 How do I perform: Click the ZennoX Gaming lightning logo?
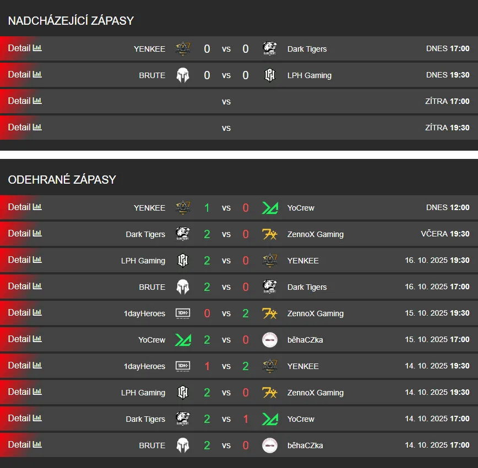click(x=270, y=234)
